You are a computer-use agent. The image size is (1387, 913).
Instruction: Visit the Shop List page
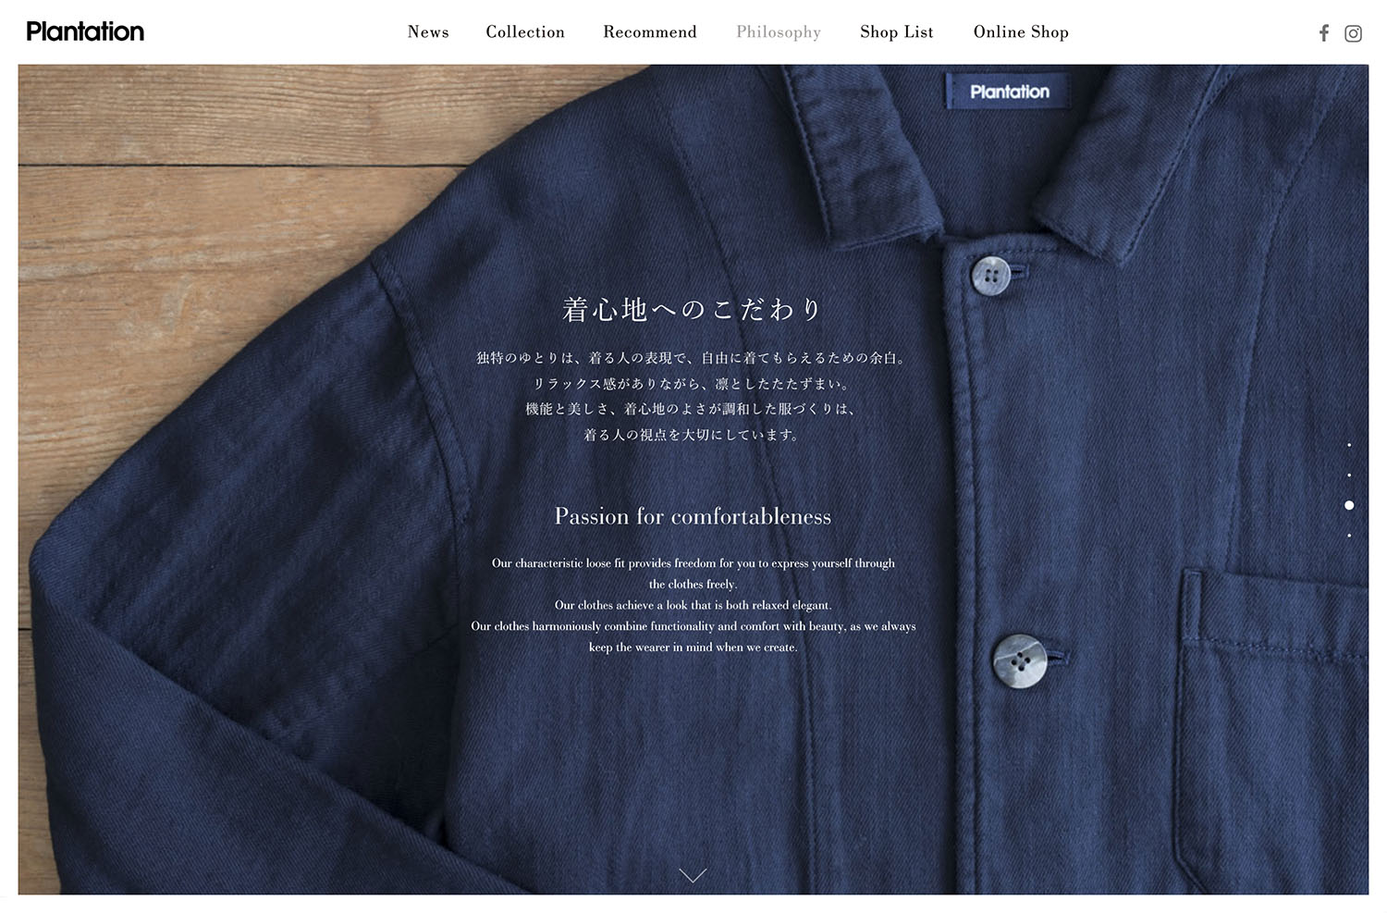pos(897,32)
